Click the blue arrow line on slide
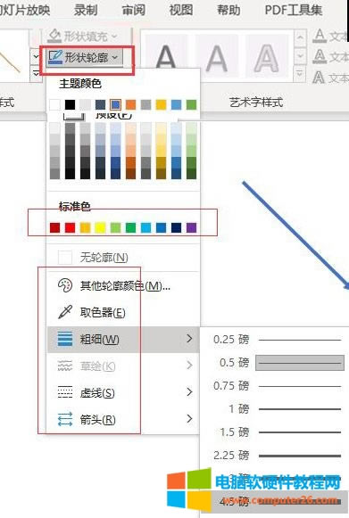 click(x=295, y=234)
